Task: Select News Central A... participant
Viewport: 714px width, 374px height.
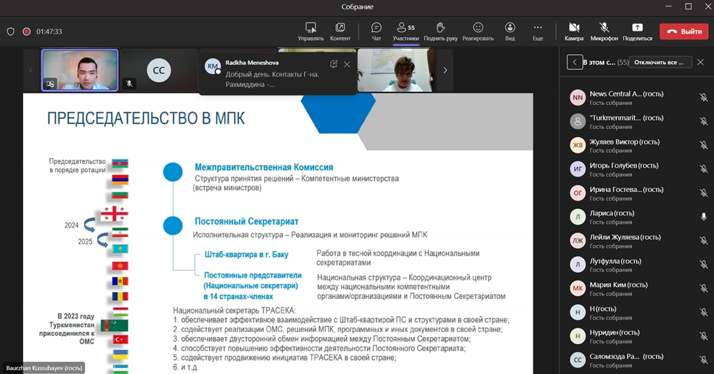Action: (x=637, y=97)
